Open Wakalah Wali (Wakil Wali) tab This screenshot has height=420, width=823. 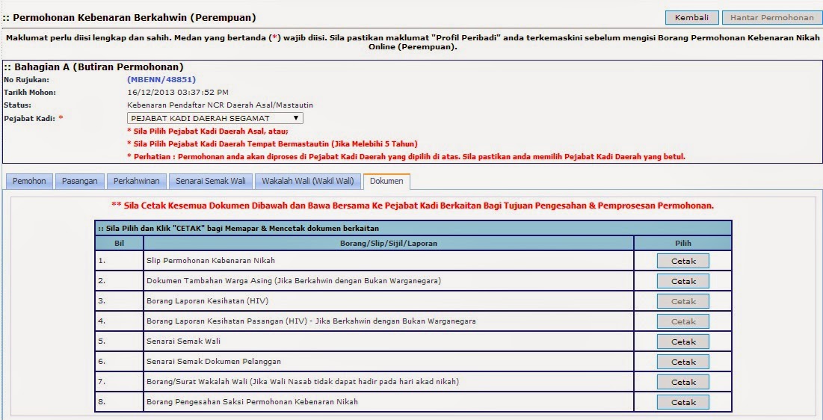[x=307, y=181]
